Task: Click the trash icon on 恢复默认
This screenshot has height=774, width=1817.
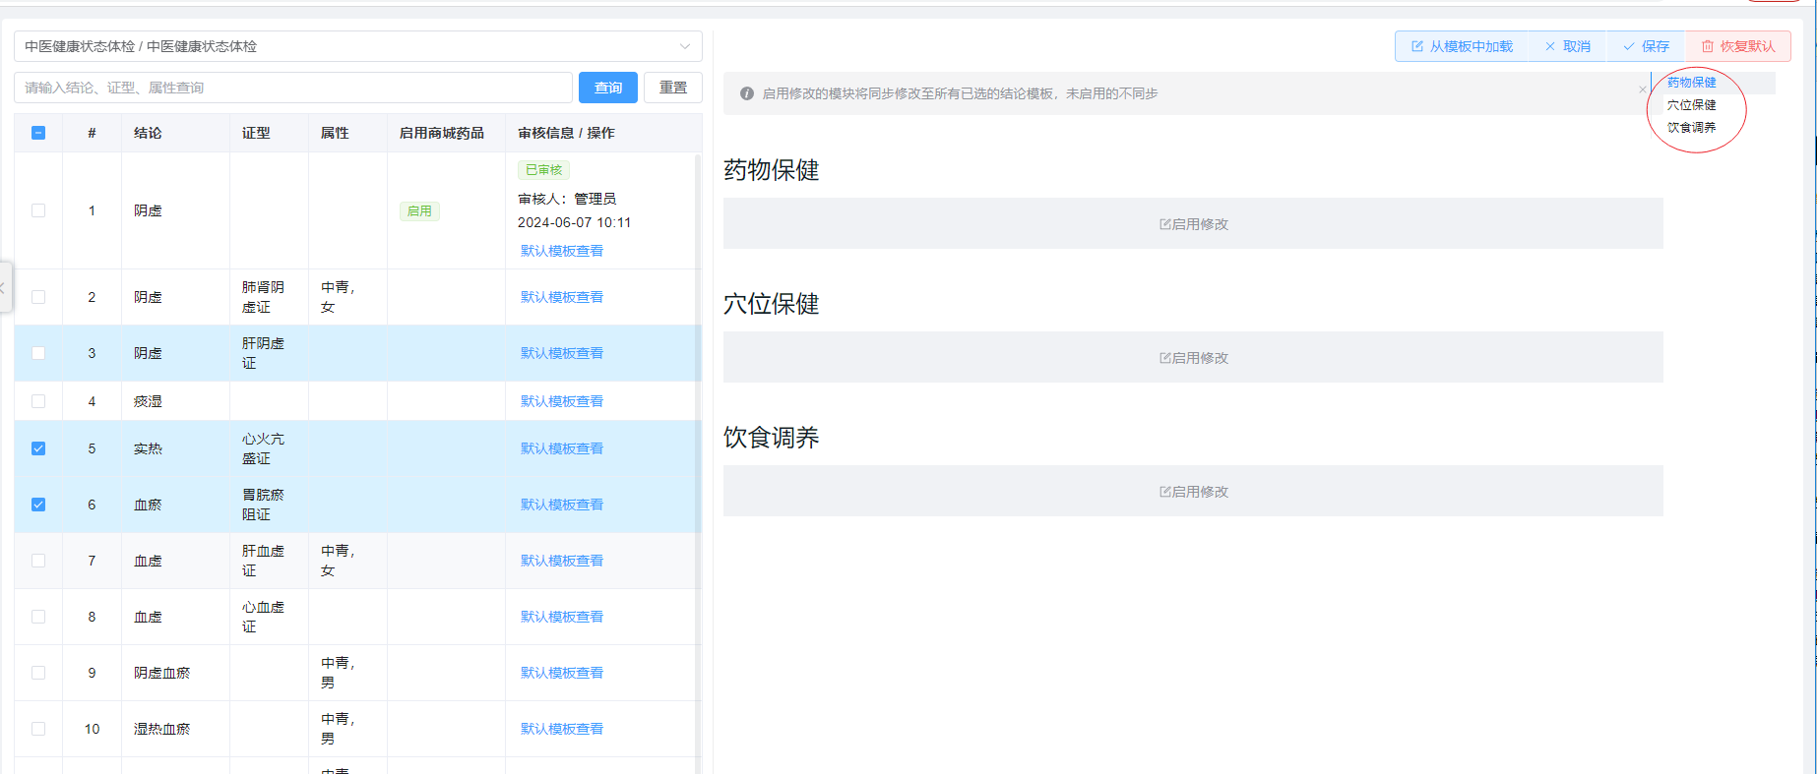Action: (x=1708, y=46)
